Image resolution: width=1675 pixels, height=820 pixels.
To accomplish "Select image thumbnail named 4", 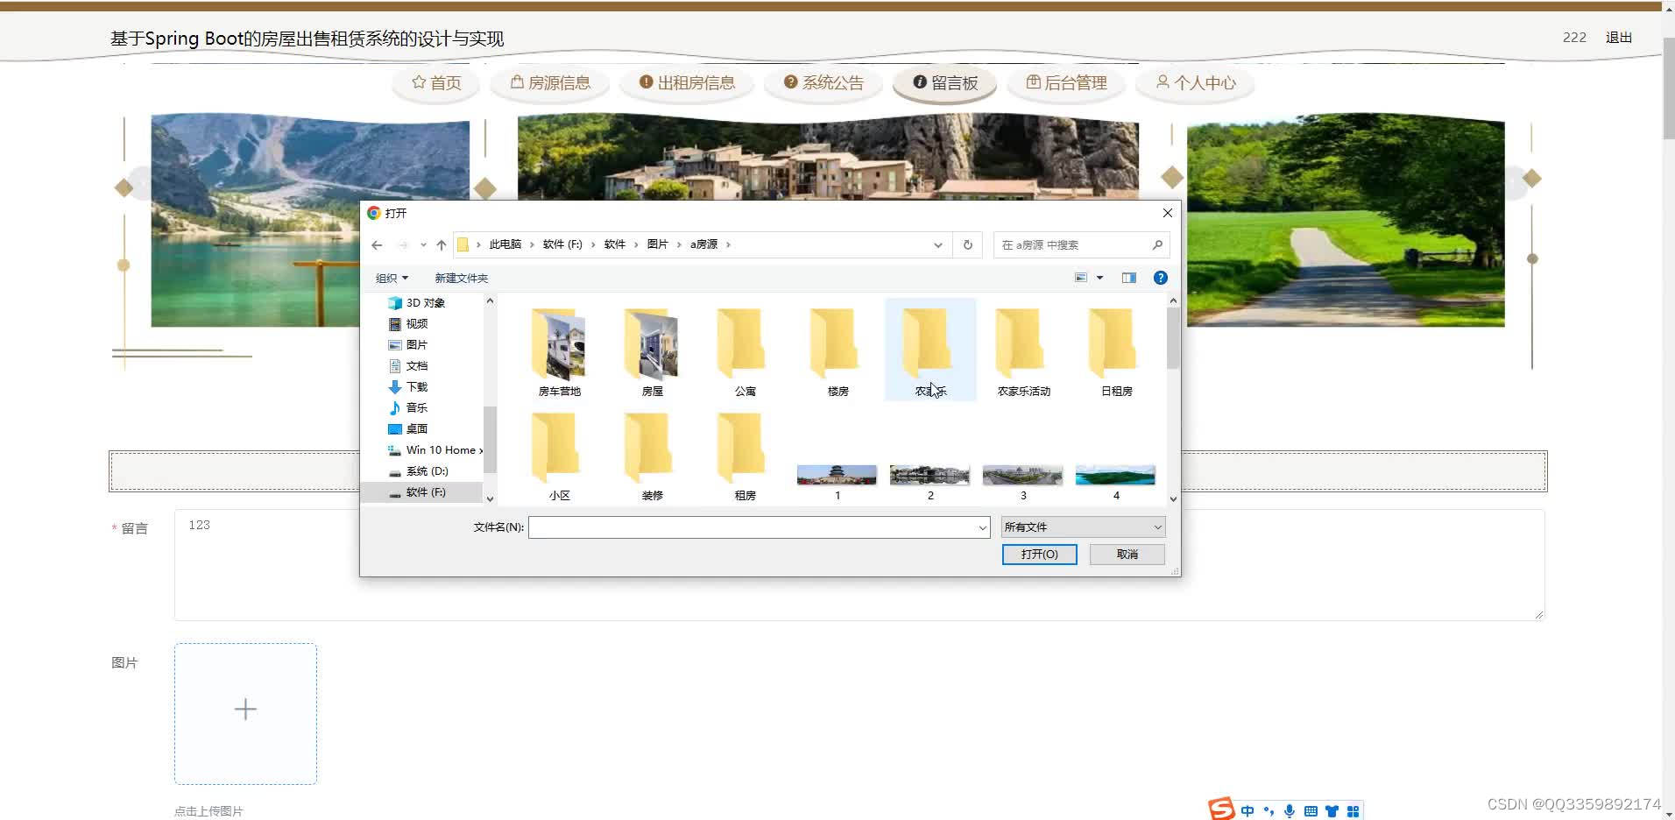I will coord(1115,482).
